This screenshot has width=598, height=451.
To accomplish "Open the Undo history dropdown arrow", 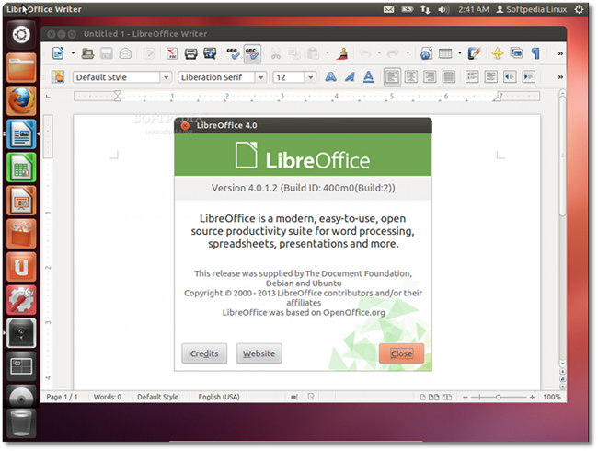I will point(379,53).
